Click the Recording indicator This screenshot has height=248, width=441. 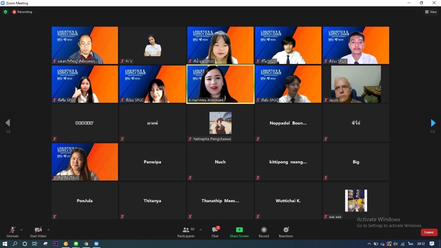click(22, 12)
